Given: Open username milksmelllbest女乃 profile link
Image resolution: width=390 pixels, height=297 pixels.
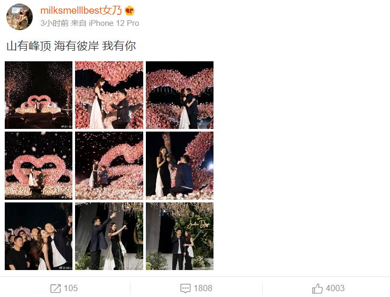Looking at the screenshot, I should click(x=81, y=11).
